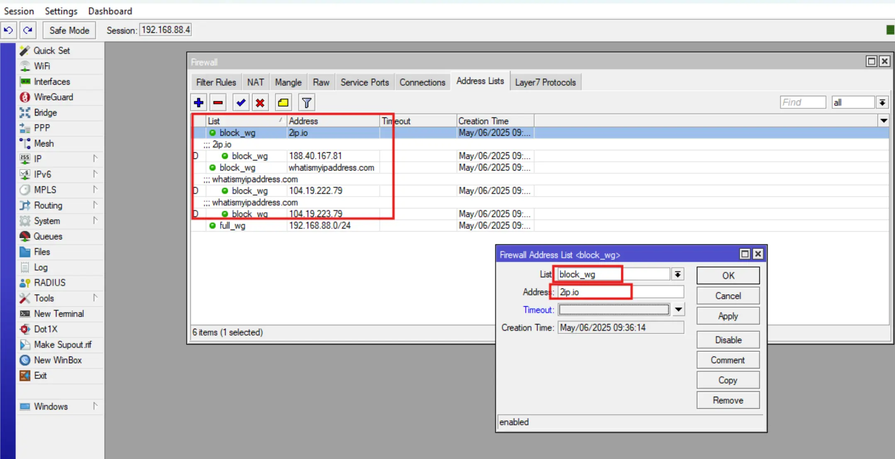Viewport: 895px width, 459px height.
Task: Open the List field dropdown in dialog
Action: 677,274
